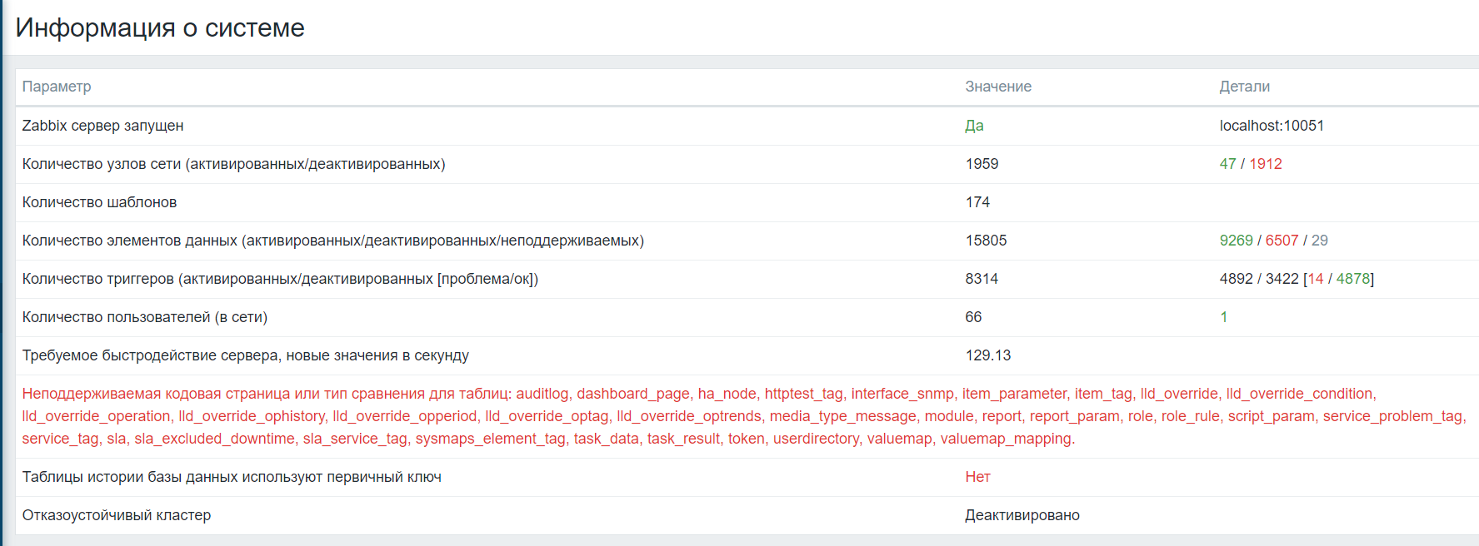The image size is (1479, 546).
Task: Click the online users count 1
Action: (x=1223, y=317)
